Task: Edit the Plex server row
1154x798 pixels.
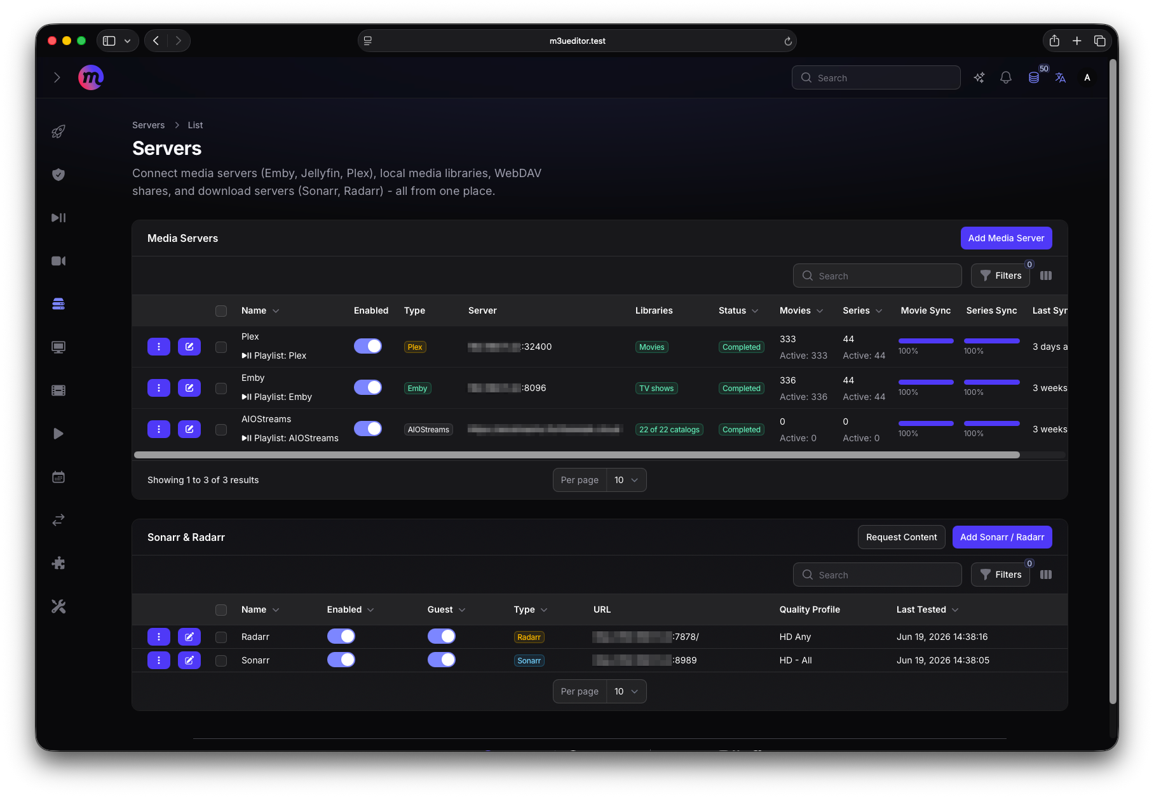Action: [189, 347]
